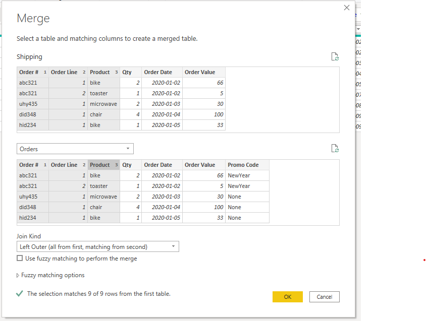Select Order Line column in Orders table
The width and height of the screenshot is (426, 321).
point(68,165)
